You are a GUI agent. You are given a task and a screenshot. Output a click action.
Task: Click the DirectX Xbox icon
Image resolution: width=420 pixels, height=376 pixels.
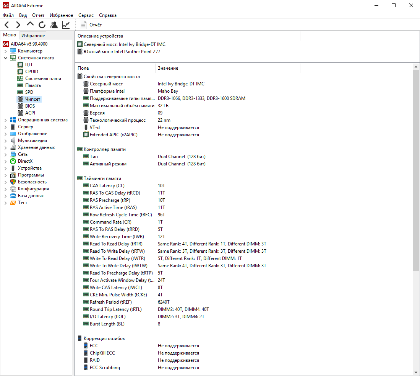tap(13, 161)
